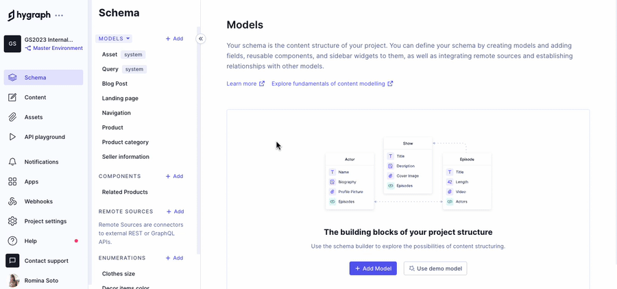Open the Schema section icon
Viewport: 617px width, 289px height.
(12, 77)
